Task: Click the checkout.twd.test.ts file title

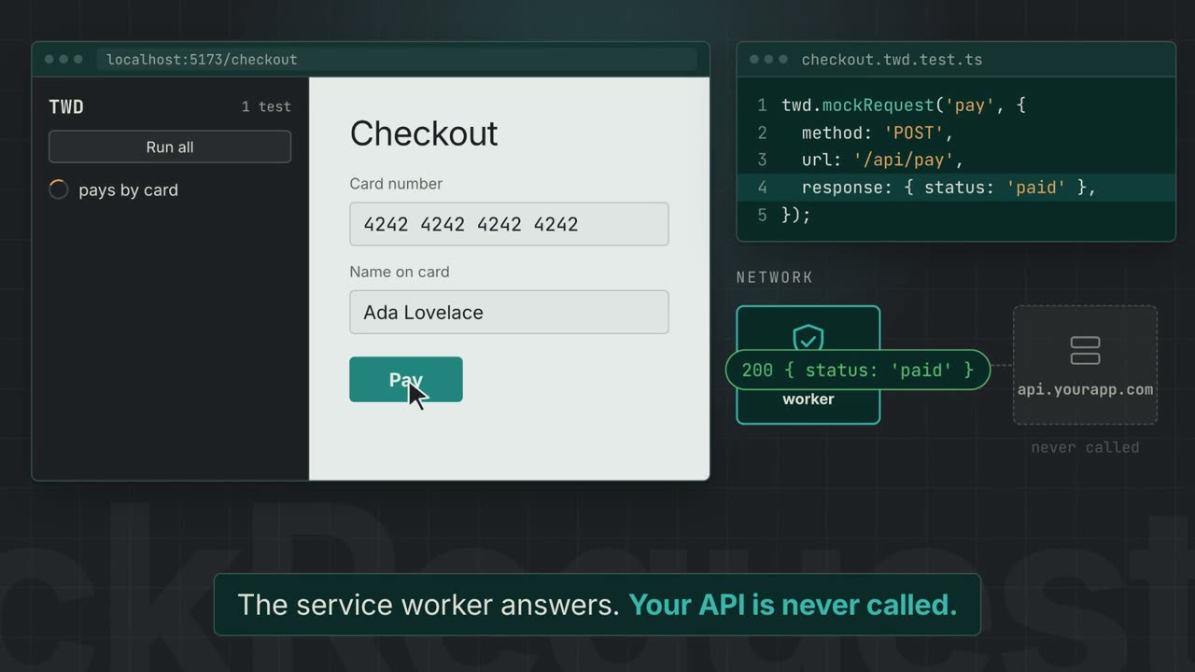Action: (x=892, y=60)
